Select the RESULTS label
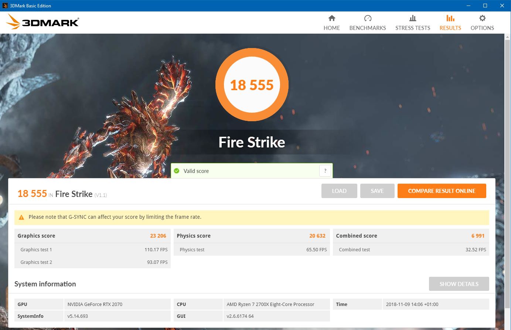Screen dimensions: 511x330 click(450, 28)
